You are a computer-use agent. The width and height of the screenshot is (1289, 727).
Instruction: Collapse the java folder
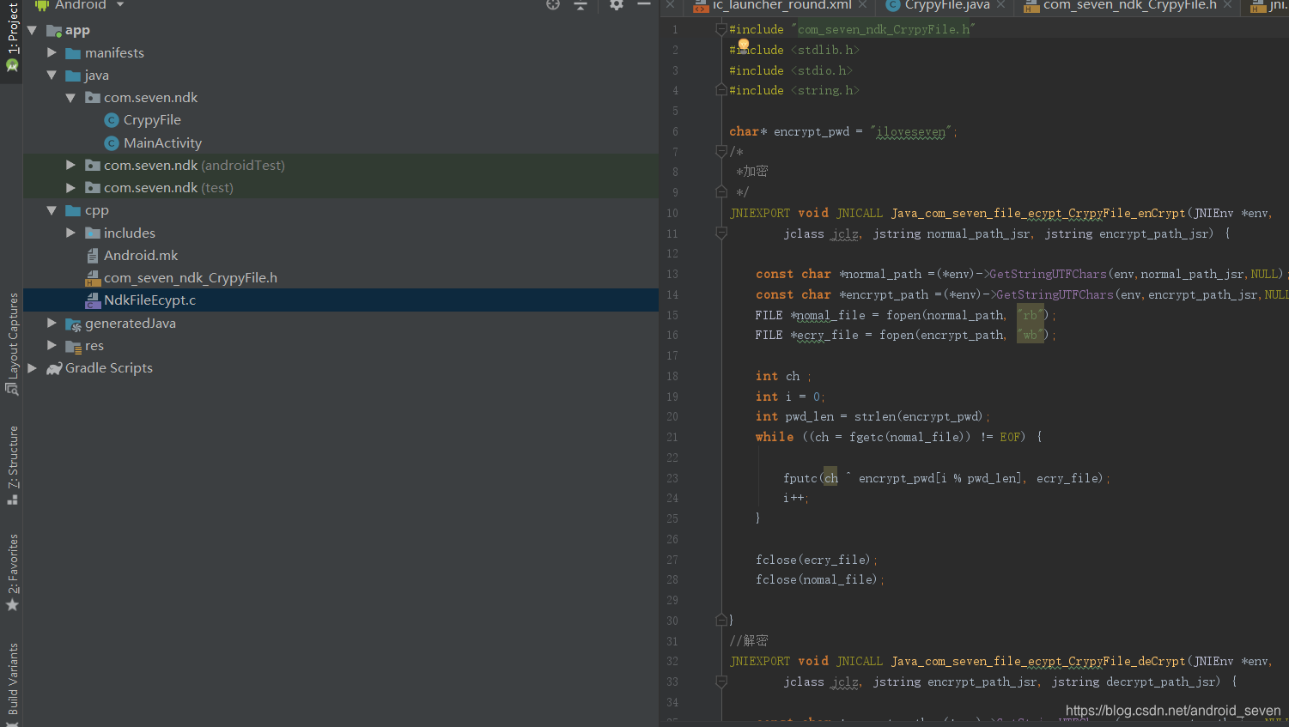pyautogui.click(x=52, y=76)
